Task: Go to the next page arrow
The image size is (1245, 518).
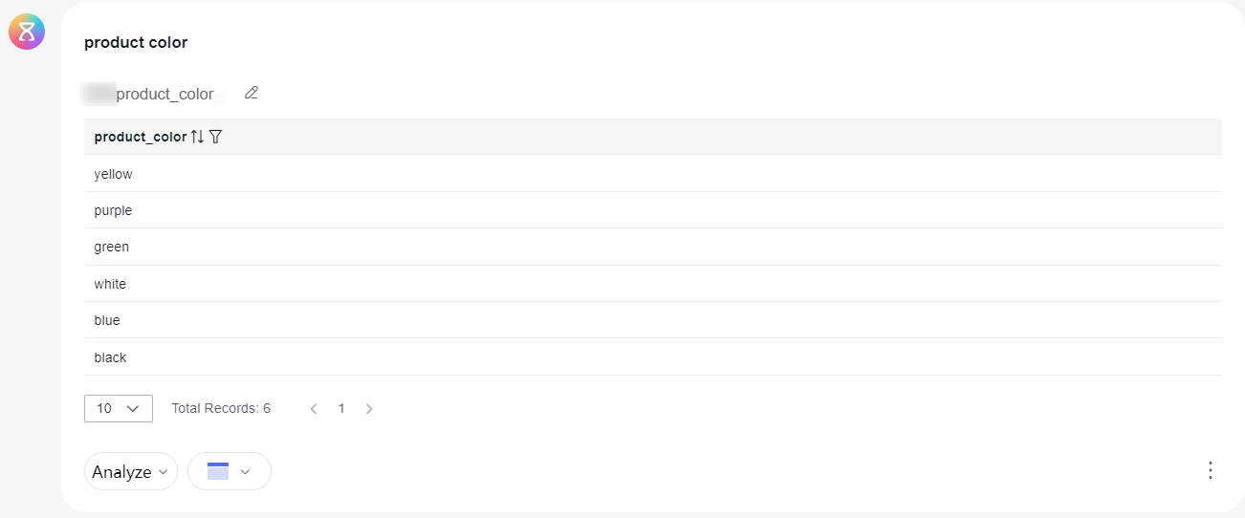Action: [369, 408]
